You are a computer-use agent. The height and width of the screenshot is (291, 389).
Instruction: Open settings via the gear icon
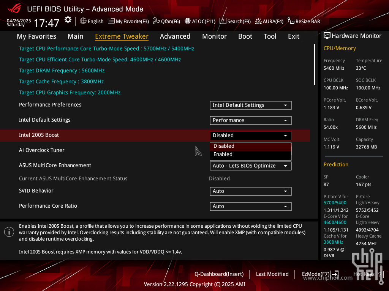tap(68, 20)
